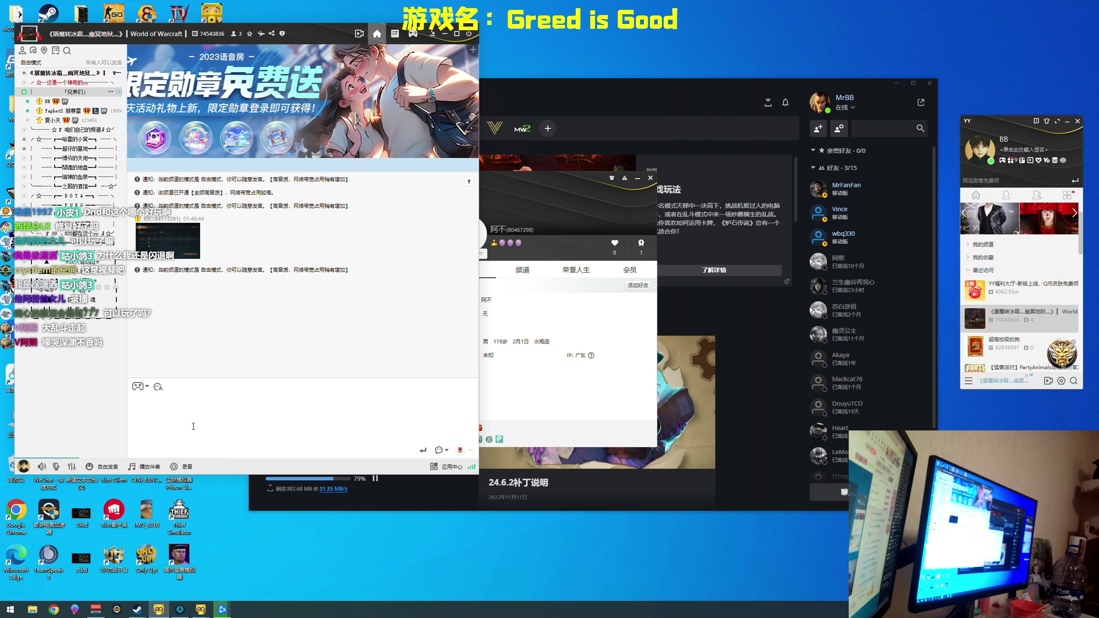1099x618 pixels.
Task: Add a game tab with the plus button
Action: [548, 128]
